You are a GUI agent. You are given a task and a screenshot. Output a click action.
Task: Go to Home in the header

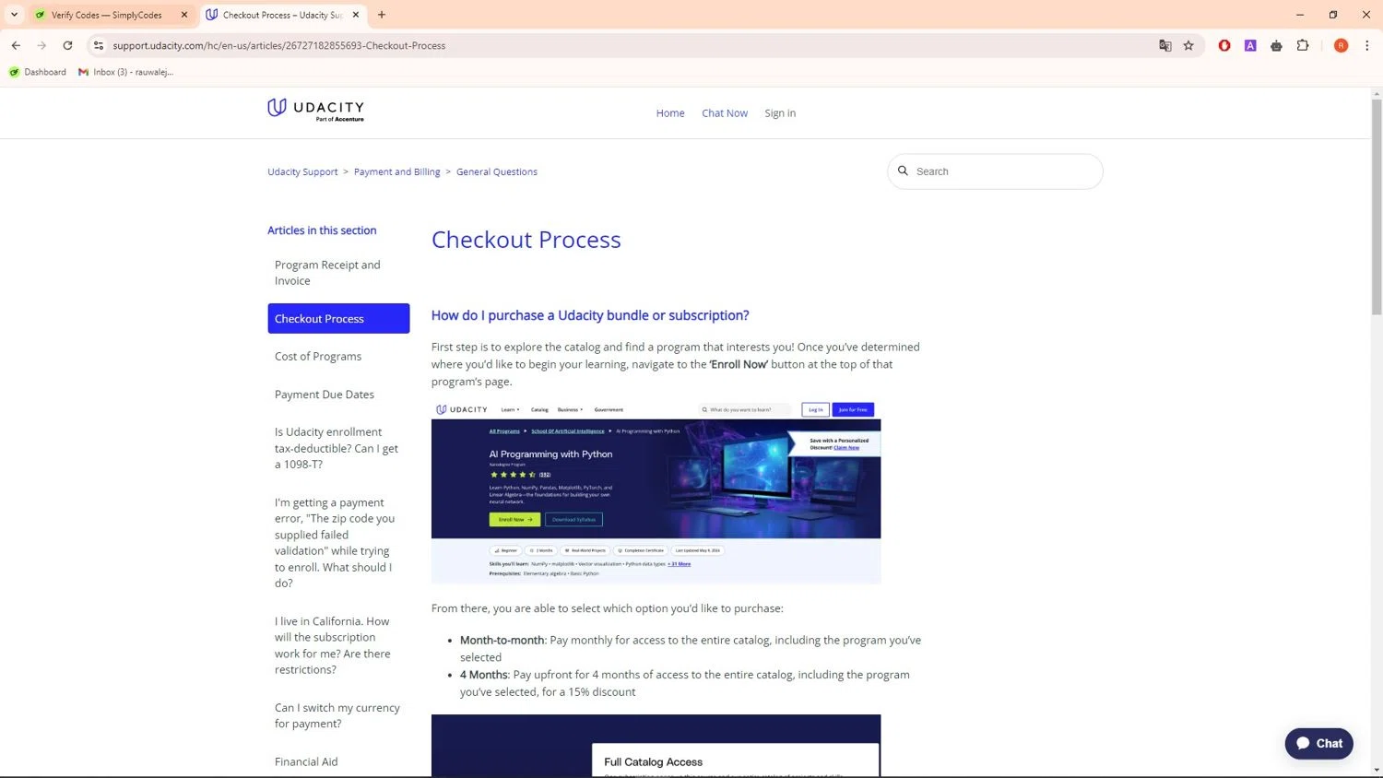pyautogui.click(x=670, y=113)
